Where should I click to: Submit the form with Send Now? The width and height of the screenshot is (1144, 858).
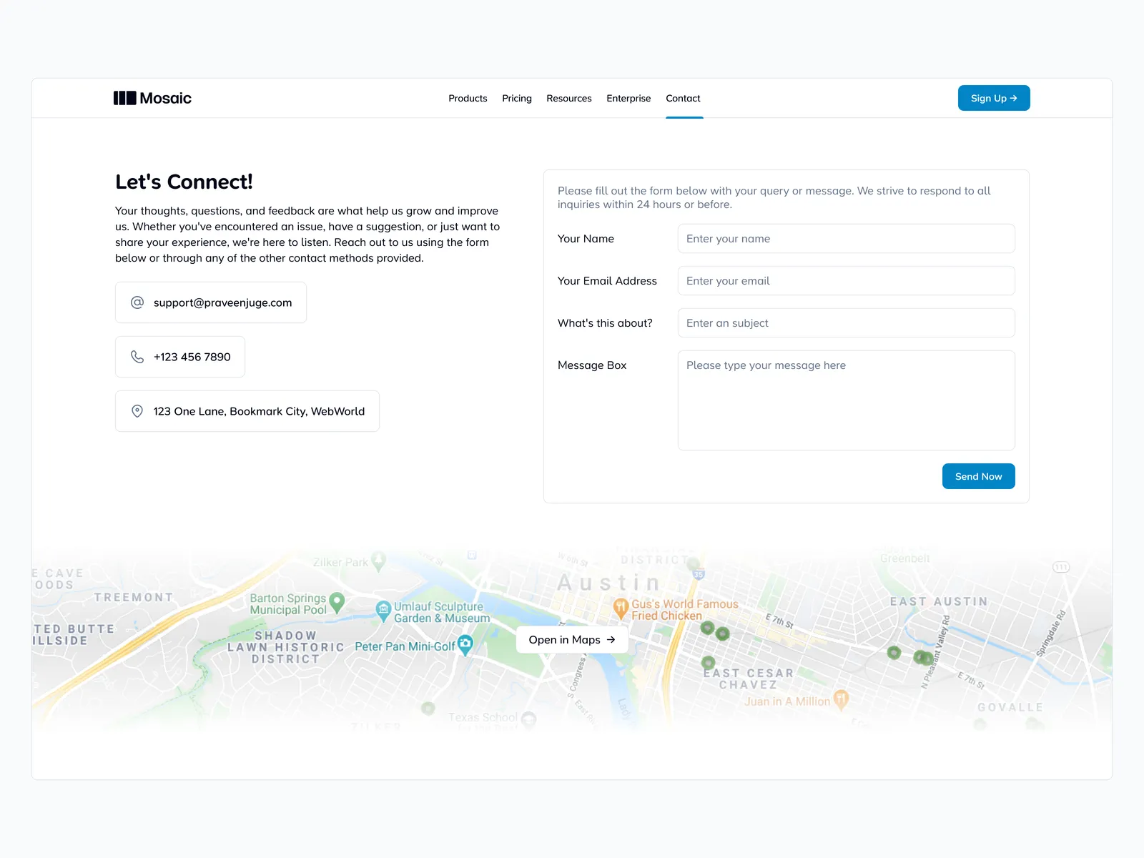click(978, 476)
